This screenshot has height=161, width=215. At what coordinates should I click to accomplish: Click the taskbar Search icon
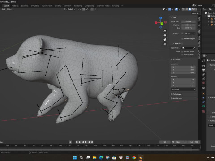[x=82, y=157]
